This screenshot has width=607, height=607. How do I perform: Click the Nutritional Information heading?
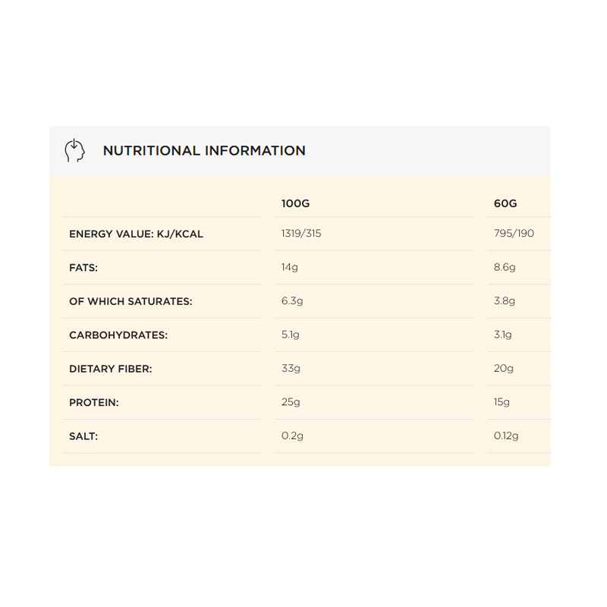click(204, 150)
